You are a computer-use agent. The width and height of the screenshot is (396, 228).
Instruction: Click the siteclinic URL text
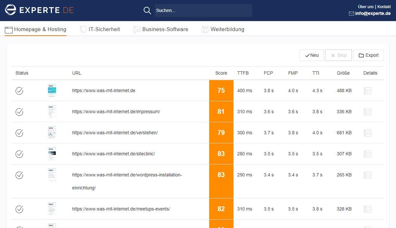tap(114, 154)
